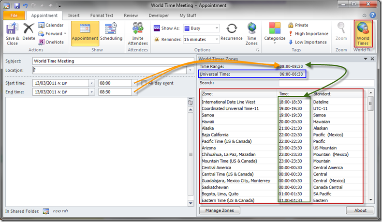Click the Search field in zones pane
This screenshot has width=382, height=222.
tap(326, 83)
